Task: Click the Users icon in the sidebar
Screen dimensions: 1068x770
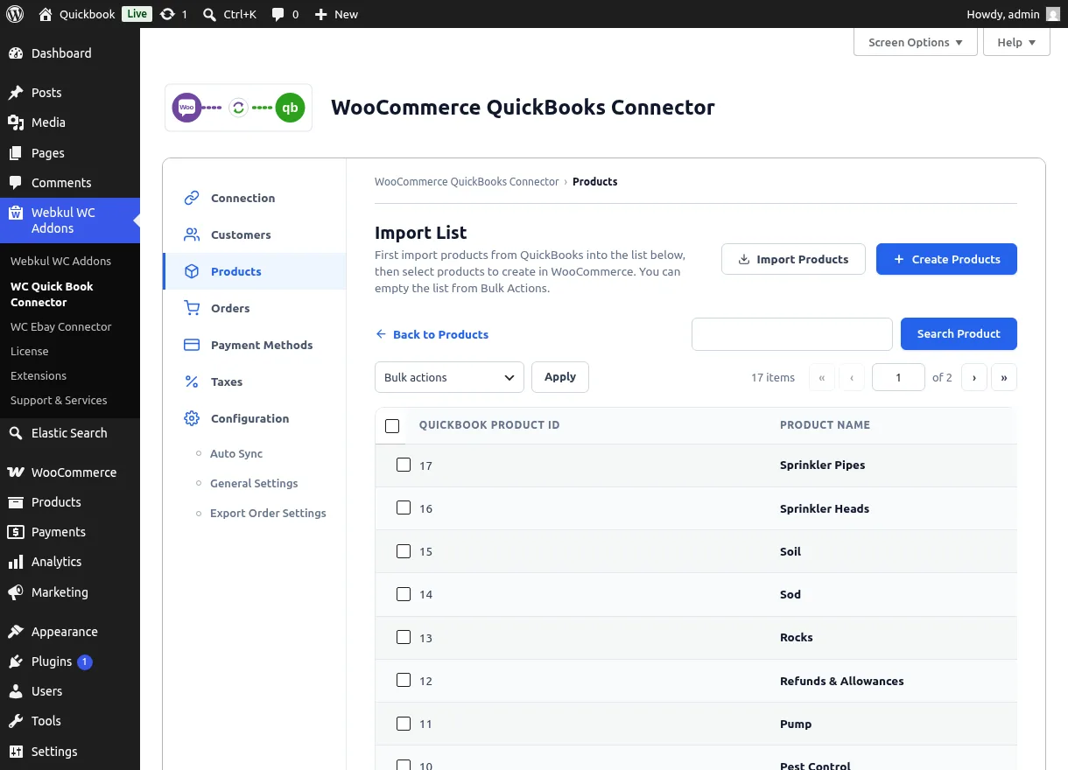Action: [x=16, y=691]
